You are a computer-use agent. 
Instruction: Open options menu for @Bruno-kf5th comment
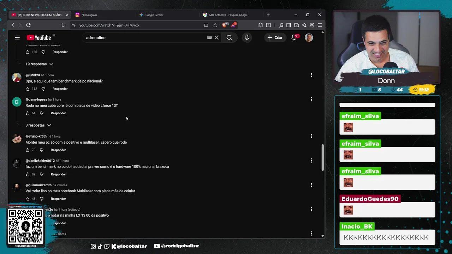[311, 136]
